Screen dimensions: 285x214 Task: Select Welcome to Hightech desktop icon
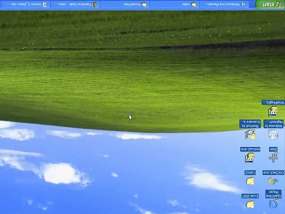(x=273, y=129)
